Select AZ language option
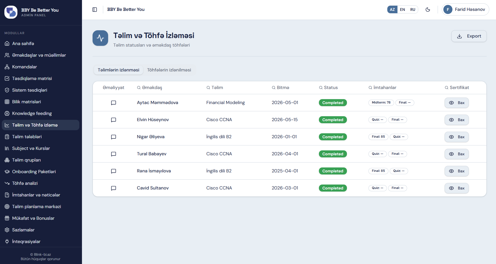This screenshot has width=496, height=264. click(x=392, y=10)
